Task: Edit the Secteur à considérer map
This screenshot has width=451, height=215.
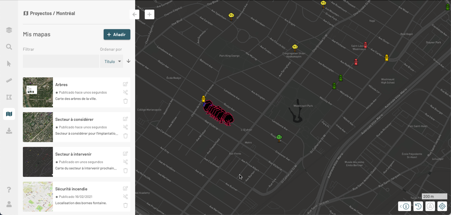Action: pos(125,119)
